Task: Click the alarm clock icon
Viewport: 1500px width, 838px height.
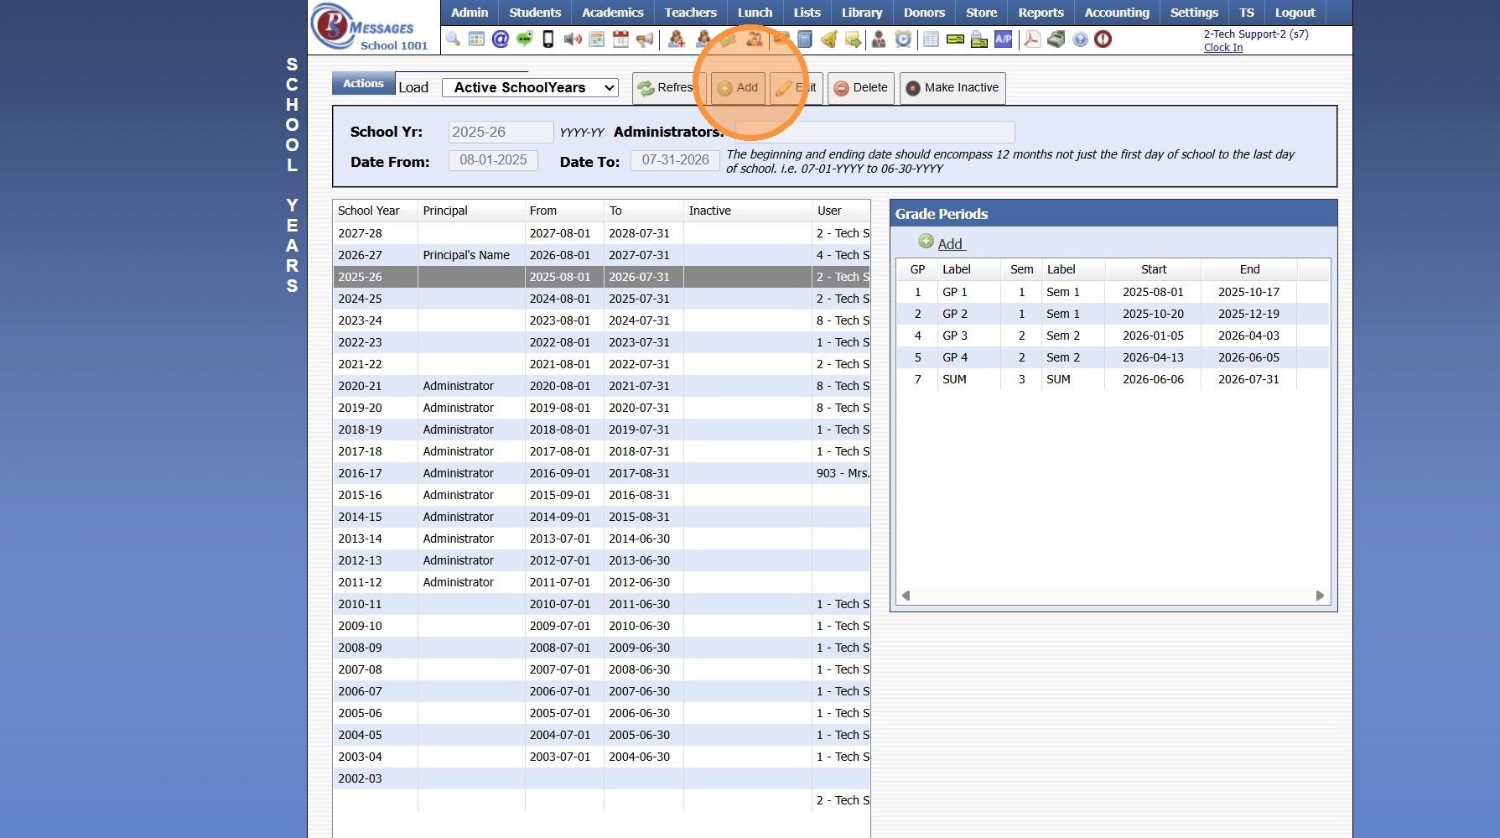Action: [903, 39]
